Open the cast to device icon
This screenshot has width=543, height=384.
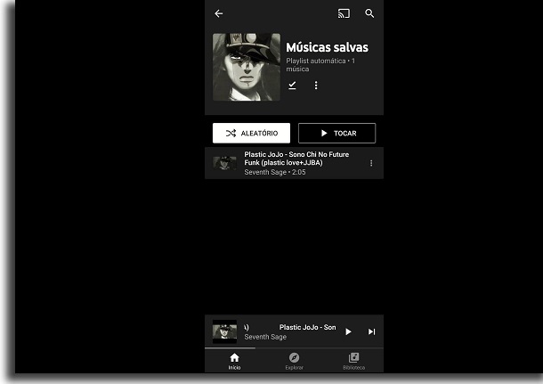tap(344, 13)
